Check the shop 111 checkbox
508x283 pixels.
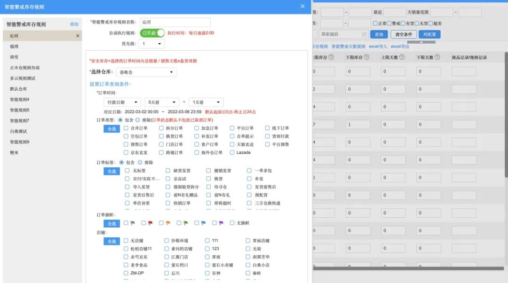tap(207, 240)
